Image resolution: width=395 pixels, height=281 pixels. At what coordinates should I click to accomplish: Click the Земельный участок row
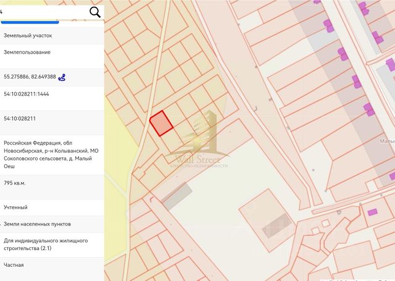52,36
